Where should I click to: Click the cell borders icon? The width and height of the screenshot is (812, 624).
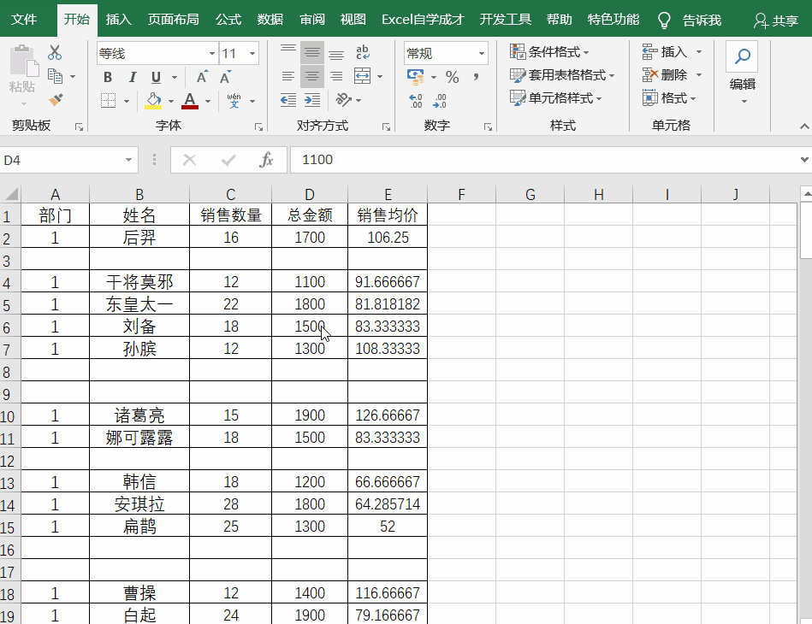[x=108, y=100]
